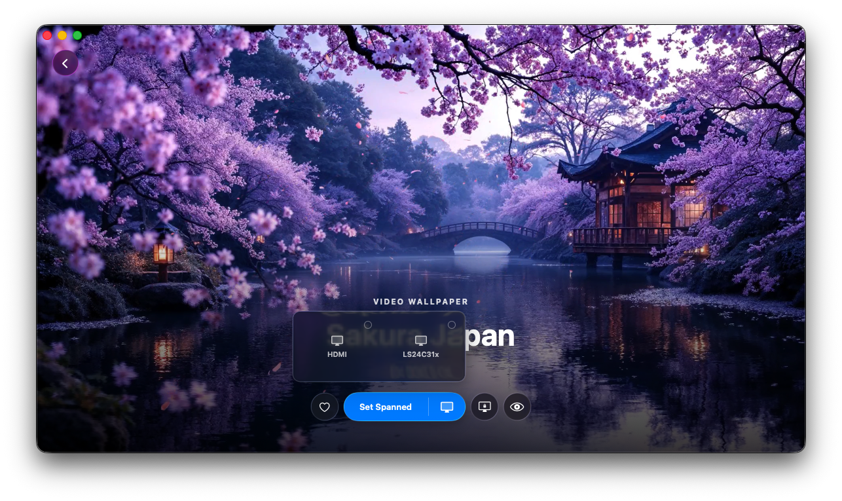The width and height of the screenshot is (842, 501).
Task: Open display picker from blue monitor icon
Action: click(447, 407)
